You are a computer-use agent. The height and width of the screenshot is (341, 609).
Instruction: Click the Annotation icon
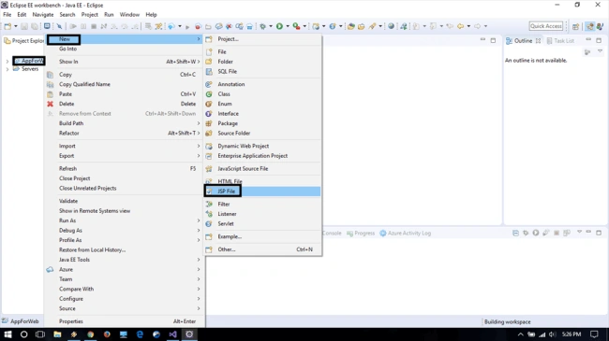click(x=209, y=84)
